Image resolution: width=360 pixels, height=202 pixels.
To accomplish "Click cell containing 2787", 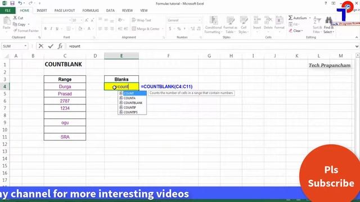I will click(x=65, y=101).
